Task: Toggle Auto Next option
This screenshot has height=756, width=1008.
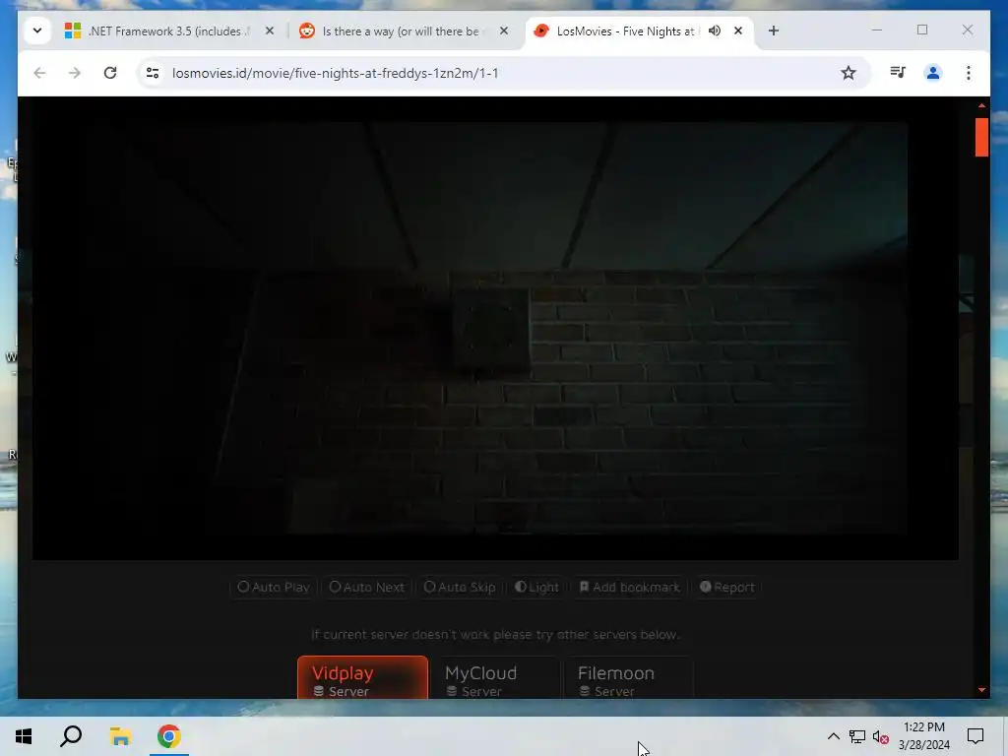Action: point(366,587)
